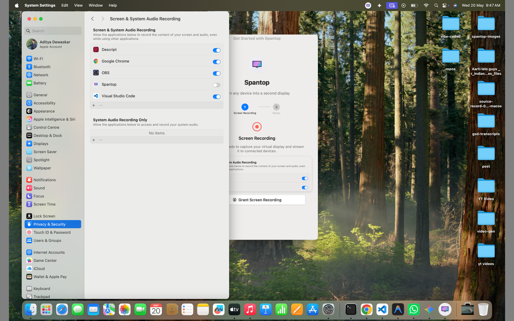This screenshot has height=321, width=514.
Task: Open the Apple menu
Action: point(17,5)
